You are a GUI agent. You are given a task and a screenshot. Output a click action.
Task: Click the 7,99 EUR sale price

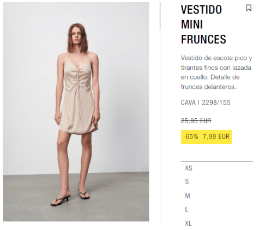point(216,137)
